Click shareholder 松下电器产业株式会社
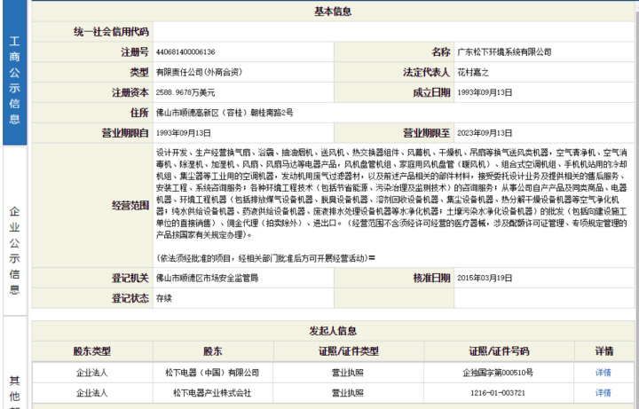 pyautogui.click(x=212, y=393)
